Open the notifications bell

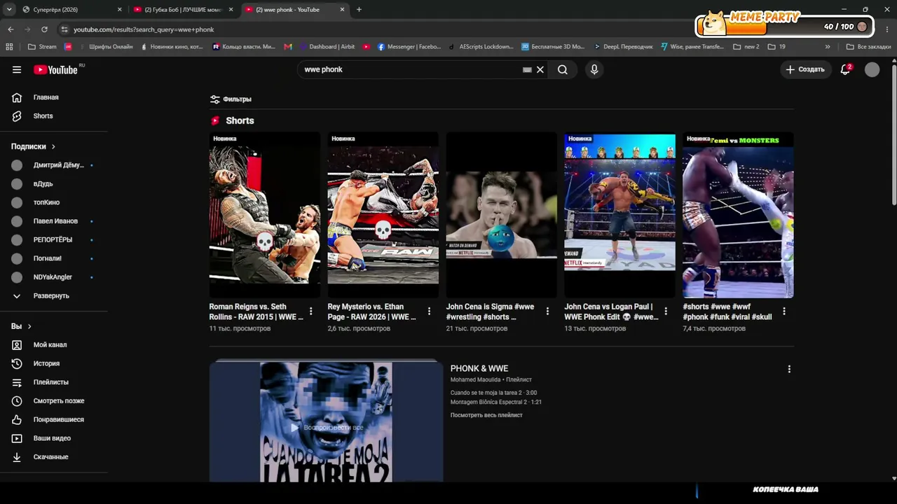tap(845, 69)
